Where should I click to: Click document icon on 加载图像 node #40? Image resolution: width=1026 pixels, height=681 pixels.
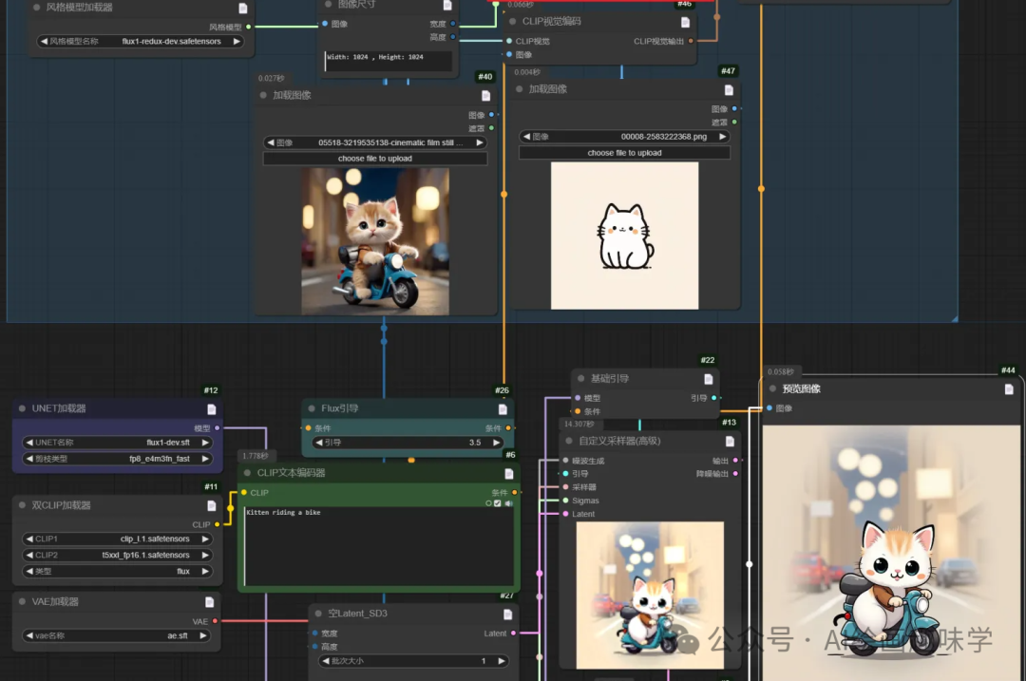coord(485,96)
